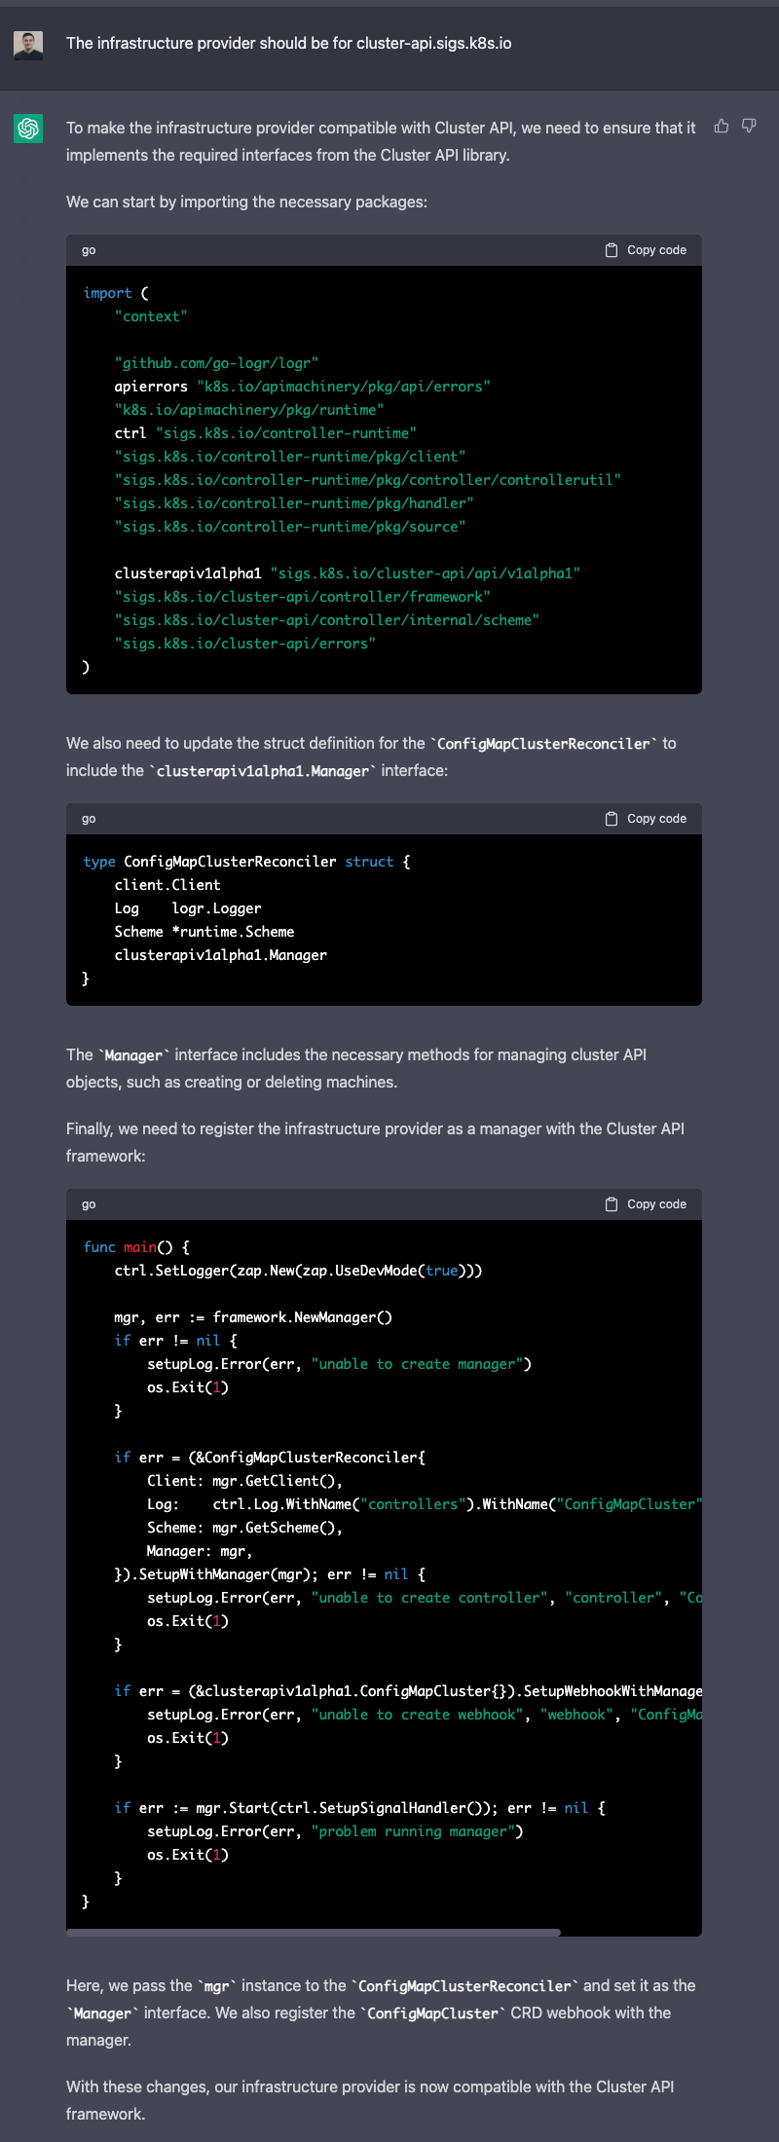Click the mgr.Start SetupSignalHandler line
Screen dimensions: 779x2142
click(359, 1808)
